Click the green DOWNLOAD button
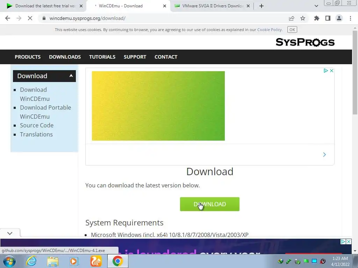Image resolution: width=358 pixels, height=268 pixels. pos(210,204)
